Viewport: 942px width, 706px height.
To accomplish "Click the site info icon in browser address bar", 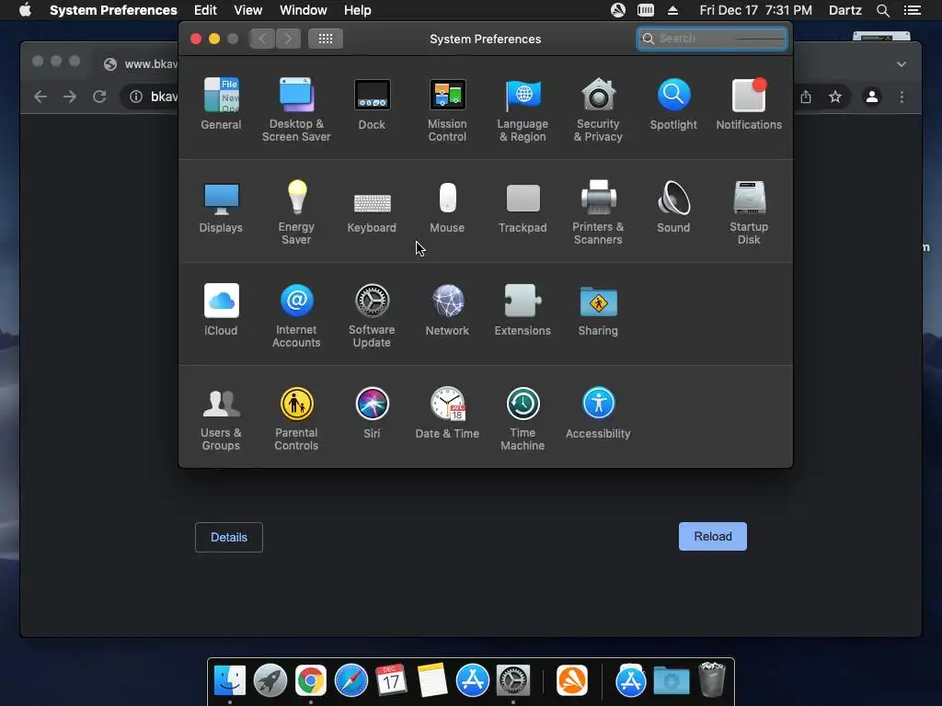I will click(136, 97).
